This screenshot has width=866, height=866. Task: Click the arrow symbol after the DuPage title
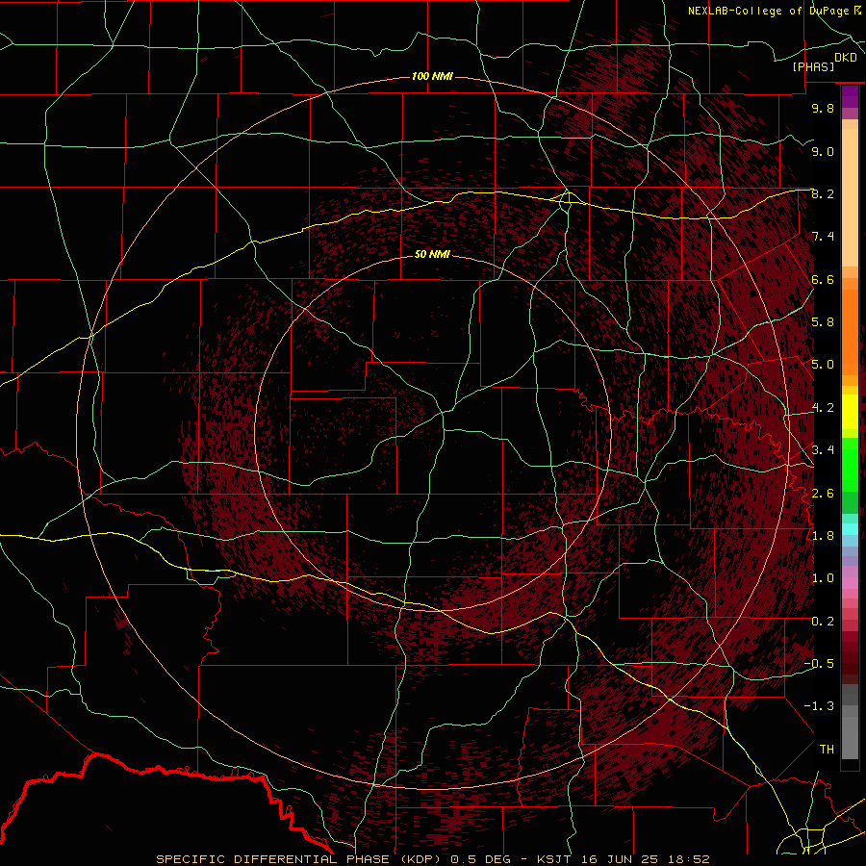coord(857,11)
